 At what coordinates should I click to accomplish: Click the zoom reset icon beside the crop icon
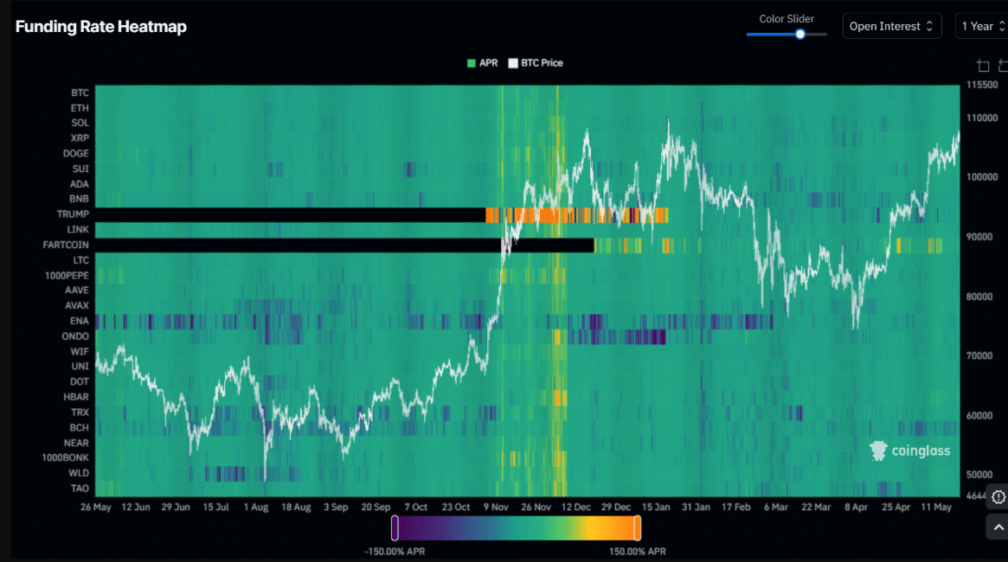coord(1003,66)
